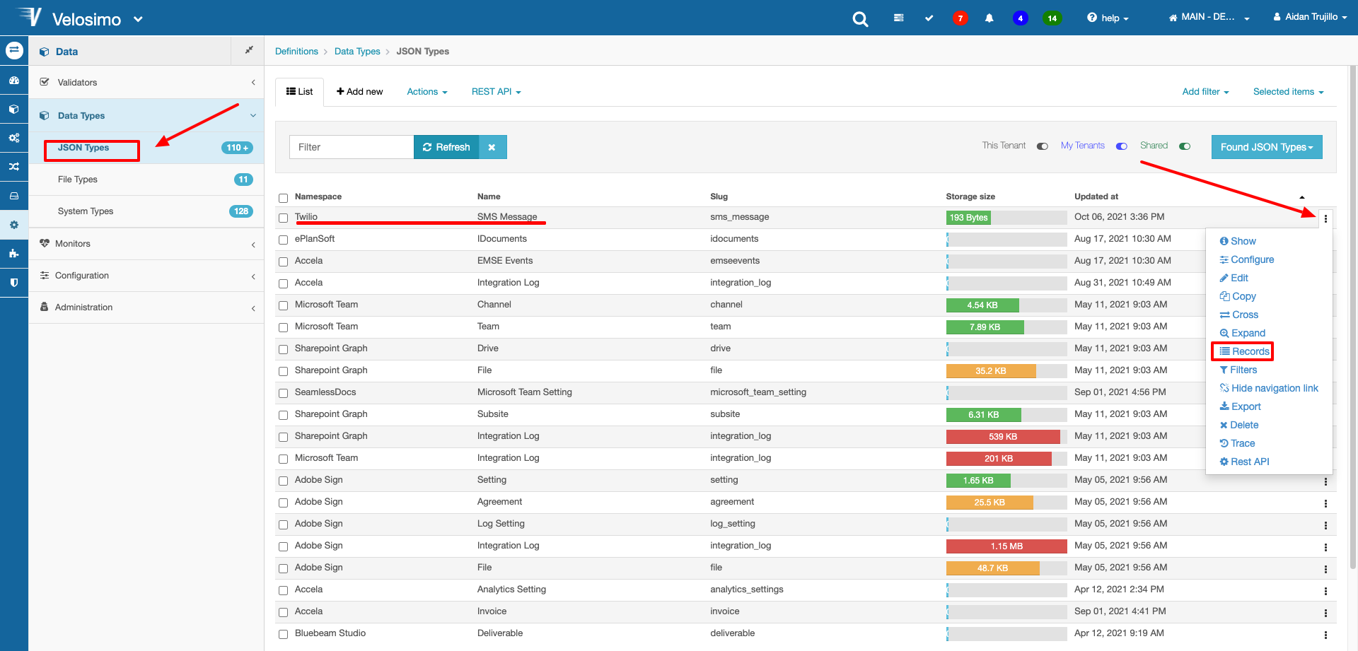Click the 539 KB storage bar

coord(1003,437)
